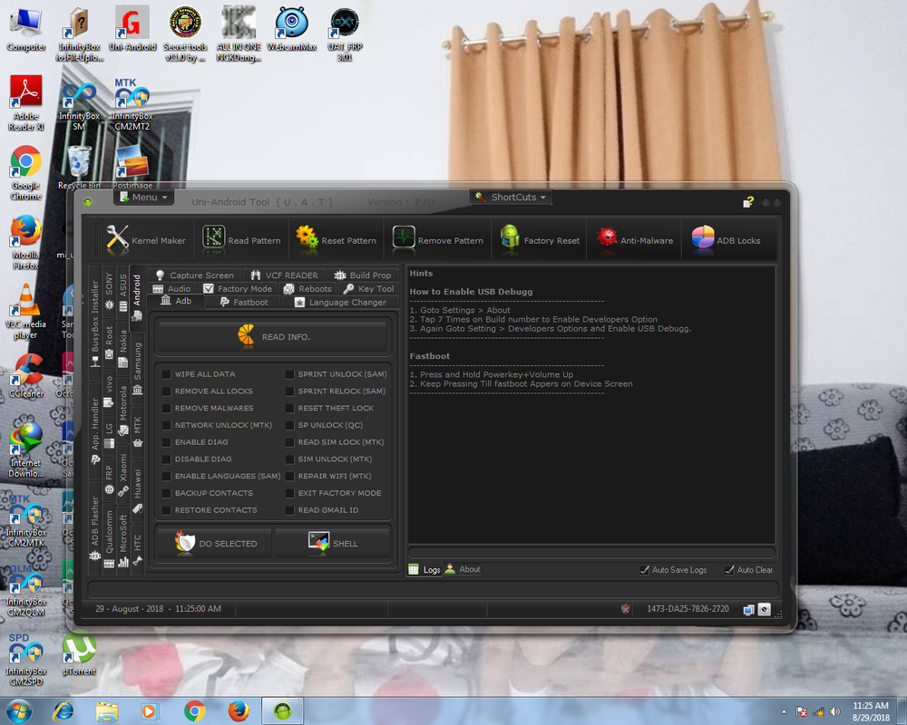The height and width of the screenshot is (725, 907).
Task: Open Internet Explorer from taskbar
Action: (63, 711)
